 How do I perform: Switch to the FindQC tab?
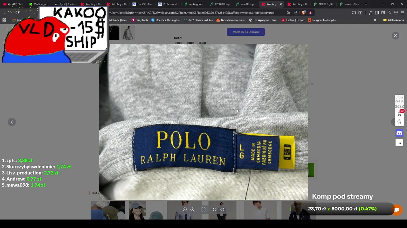point(142,4)
